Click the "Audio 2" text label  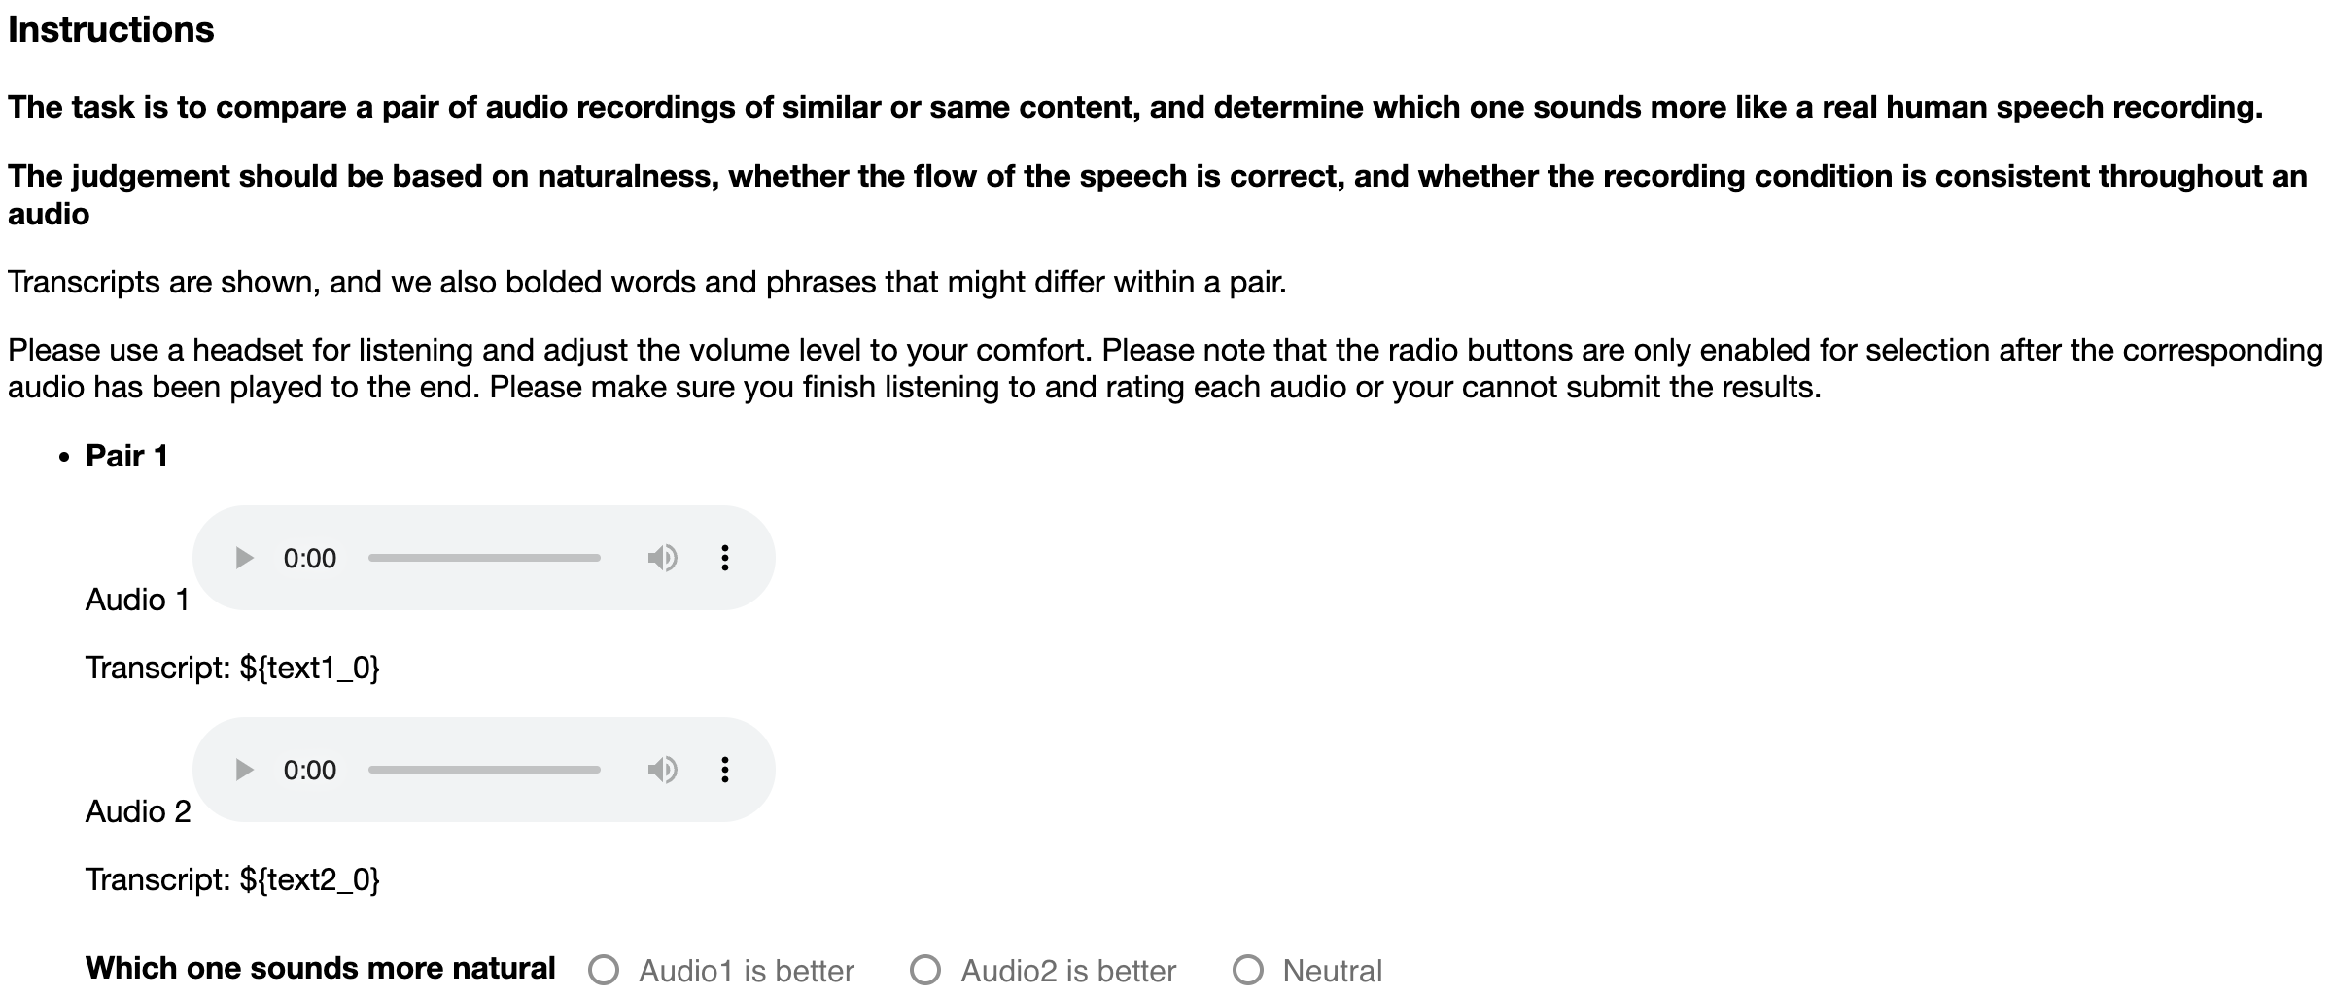tap(138, 811)
